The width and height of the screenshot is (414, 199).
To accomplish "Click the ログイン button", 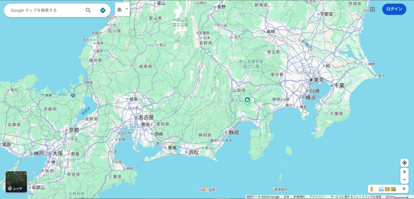I will pyautogui.click(x=394, y=9).
